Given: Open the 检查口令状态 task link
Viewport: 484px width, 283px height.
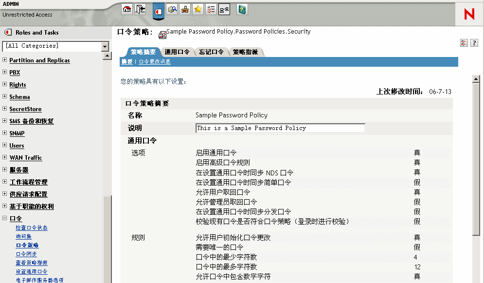Looking at the screenshot, I should coord(32,227).
